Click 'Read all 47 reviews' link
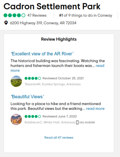This screenshot has width=120, height=157. pyautogui.click(x=59, y=138)
